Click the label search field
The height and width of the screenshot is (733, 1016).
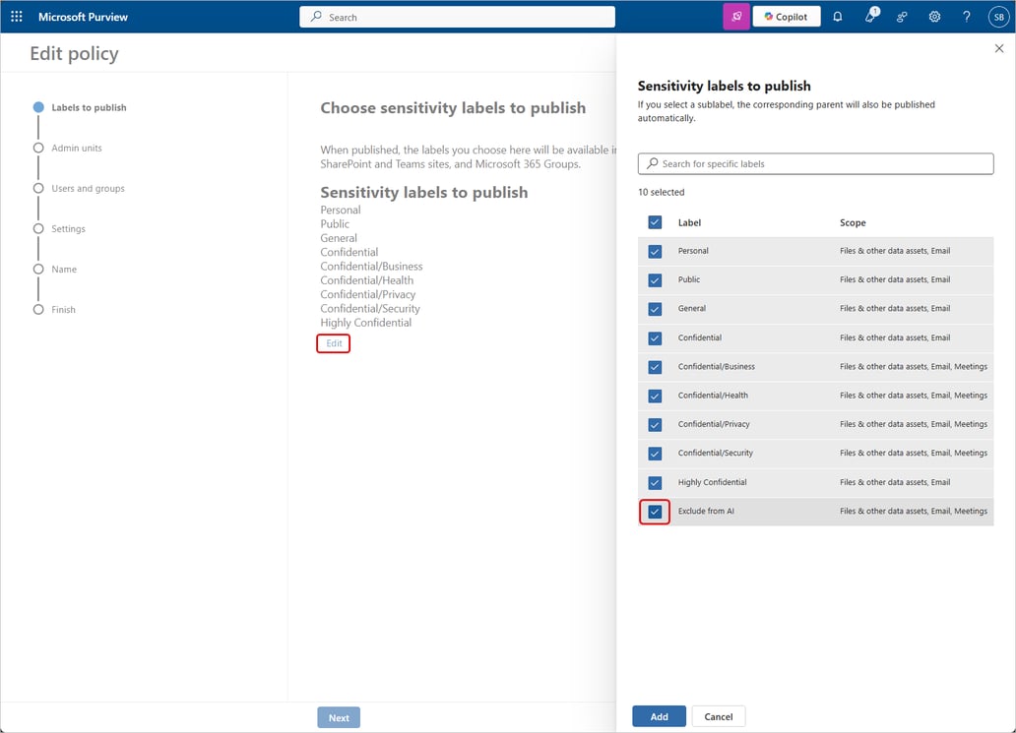pyautogui.click(x=815, y=162)
